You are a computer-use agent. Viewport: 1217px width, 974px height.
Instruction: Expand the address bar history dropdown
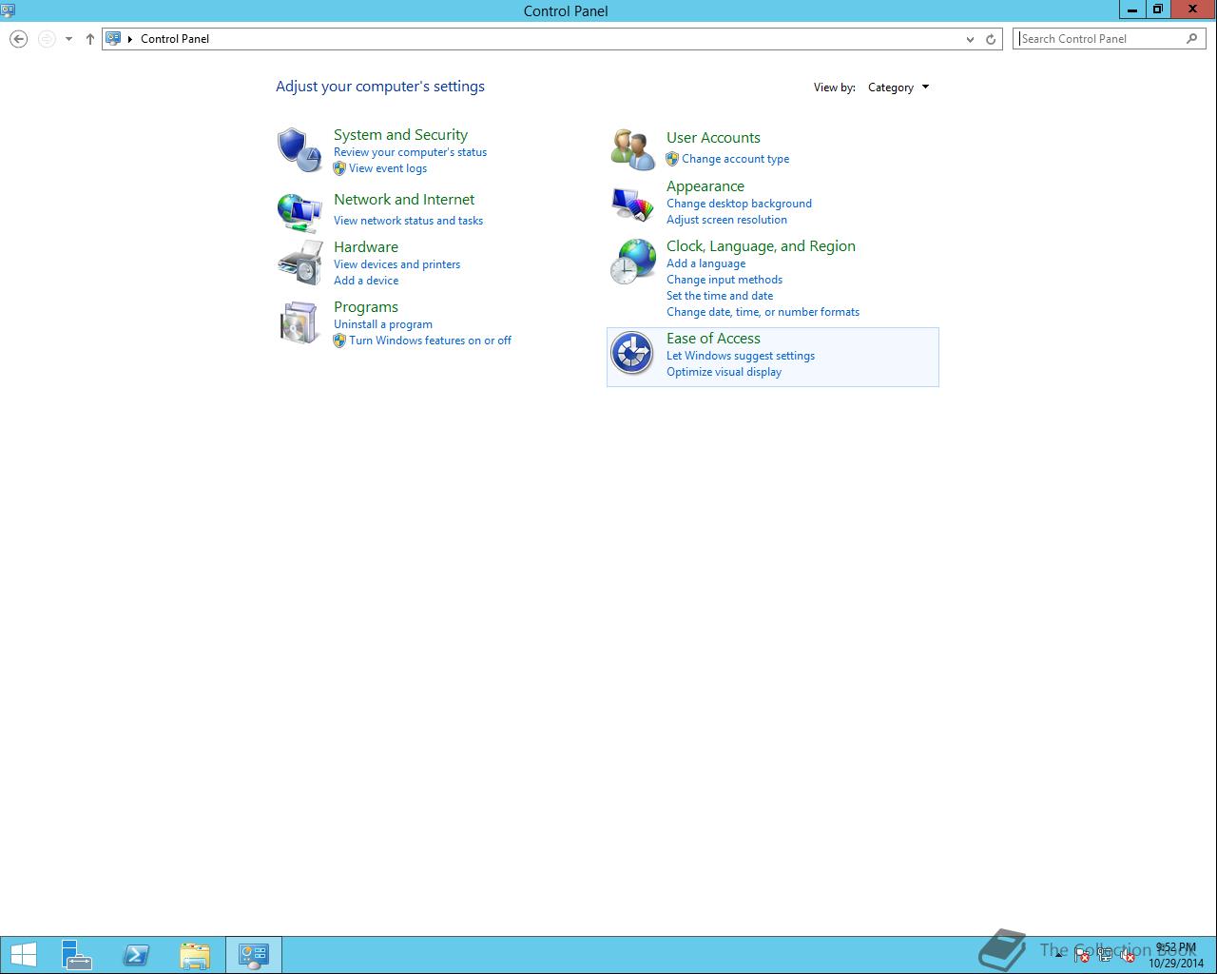970,39
